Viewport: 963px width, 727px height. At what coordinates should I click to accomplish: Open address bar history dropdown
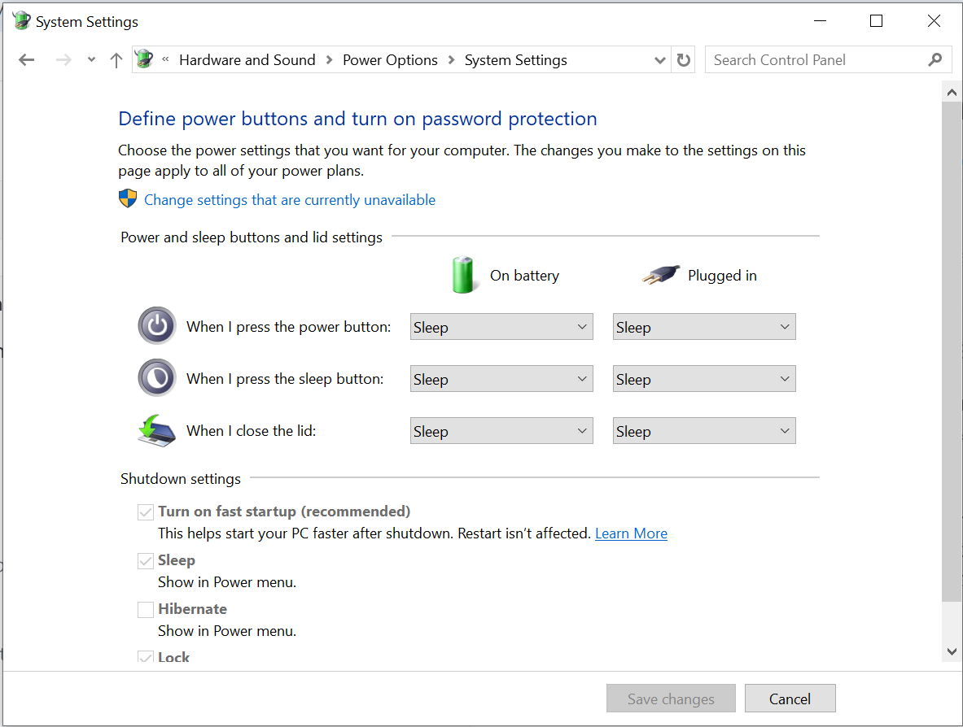[659, 60]
